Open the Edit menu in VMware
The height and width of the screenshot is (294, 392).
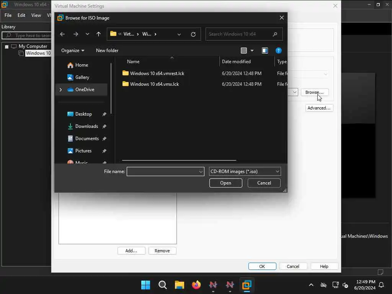(x=21, y=15)
